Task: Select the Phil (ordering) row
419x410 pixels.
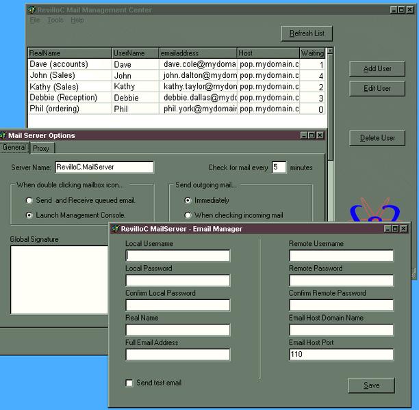Action: (x=177, y=109)
